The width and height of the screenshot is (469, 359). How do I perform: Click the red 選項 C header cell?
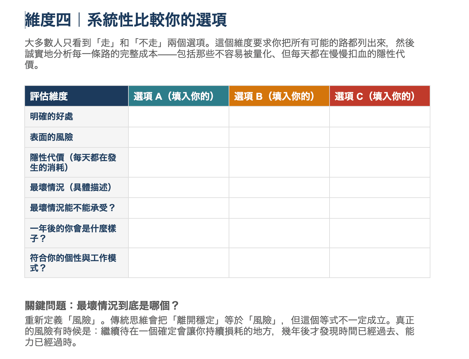(x=379, y=96)
